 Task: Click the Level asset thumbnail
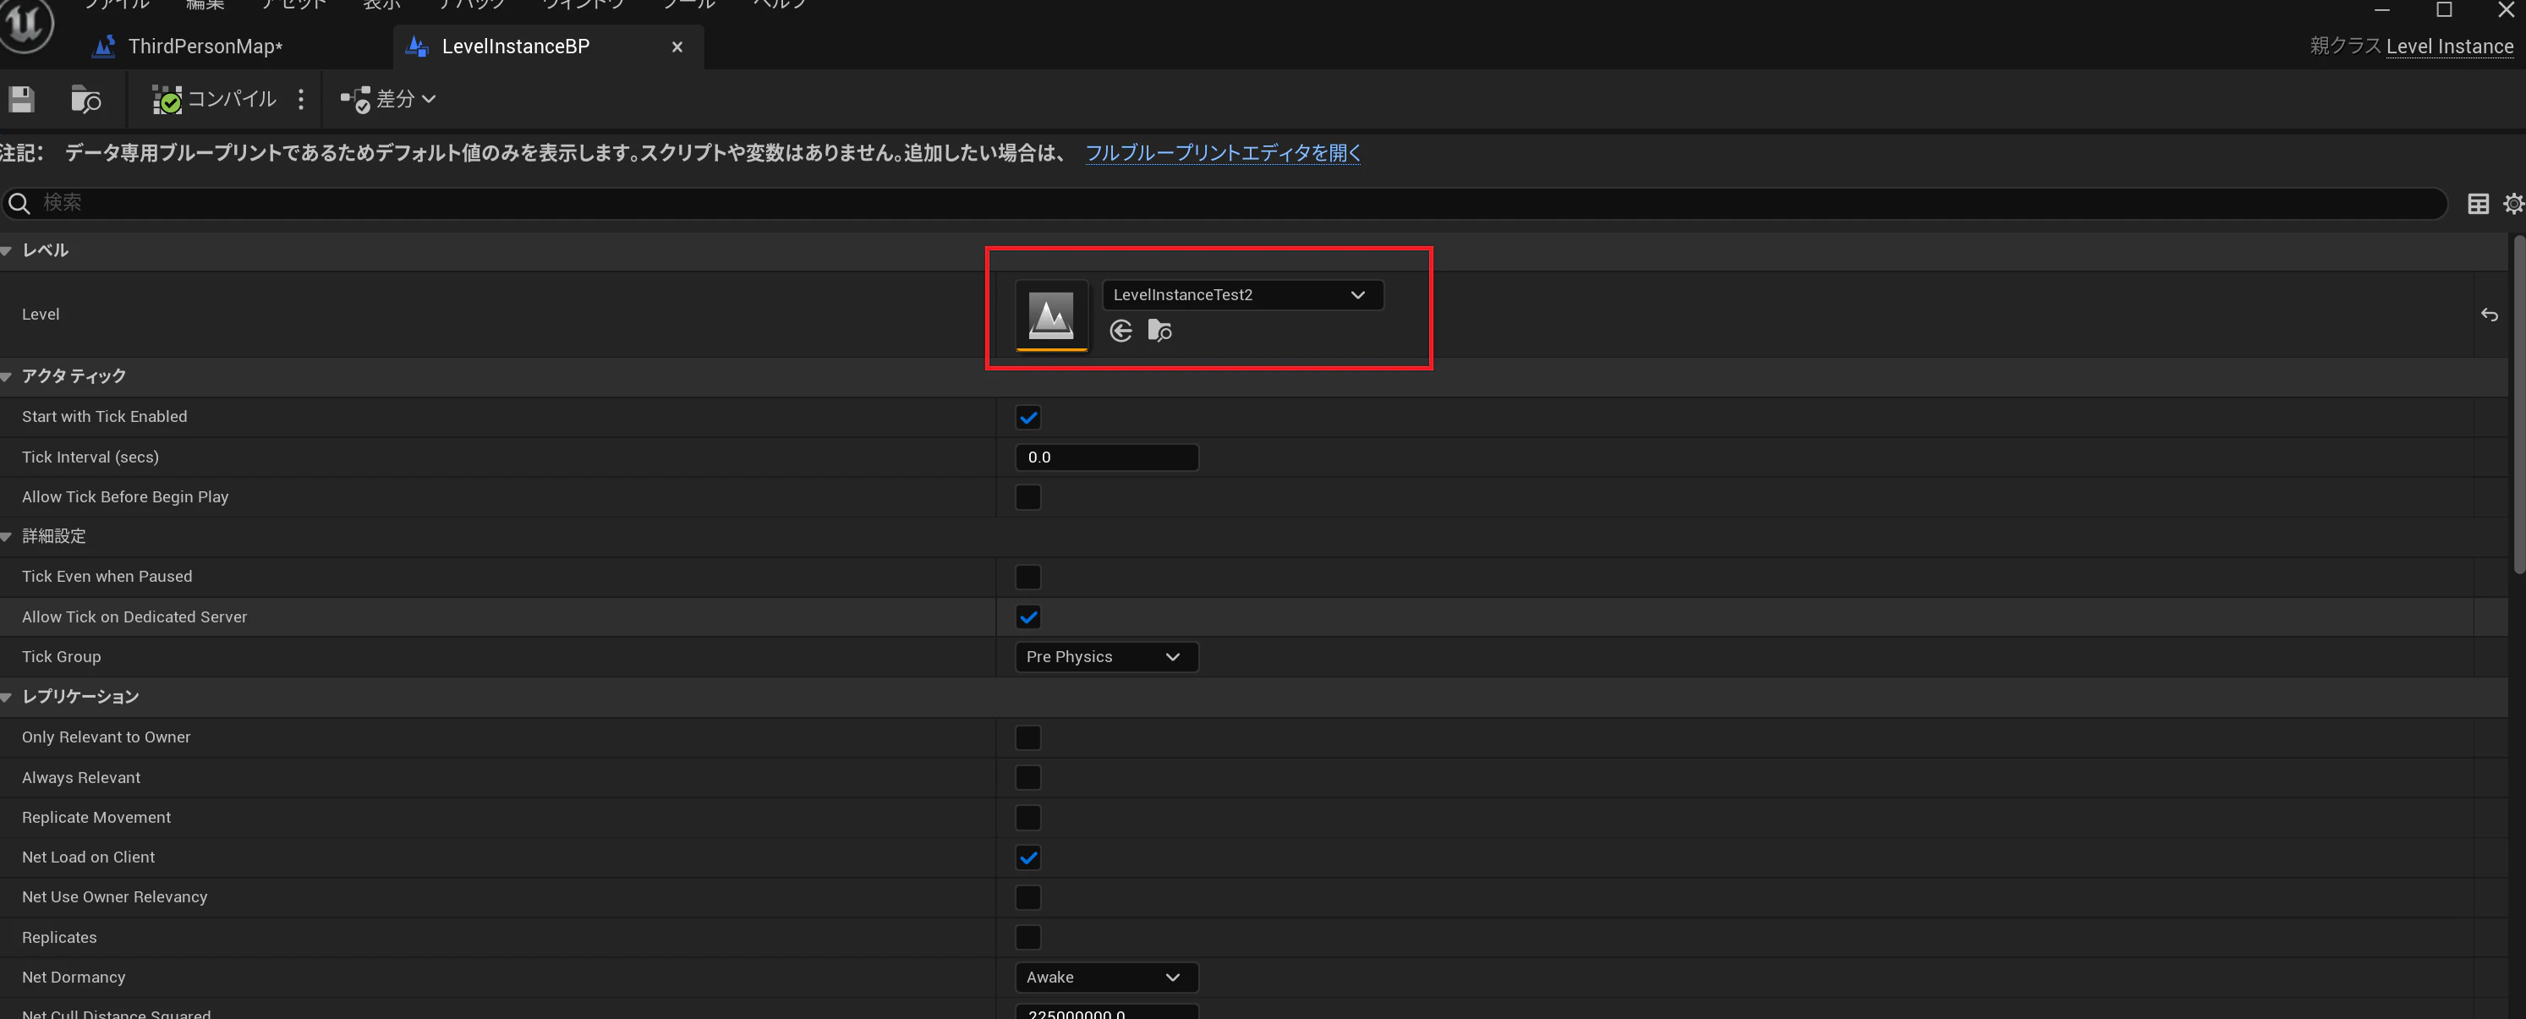1051,315
